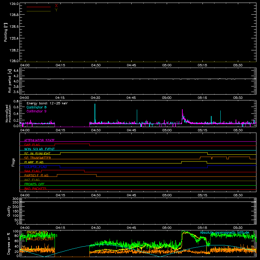This screenshot has width=260, height=260.
Task: Click the ATTENUATOR_STATE flag label
Action: tap(39, 140)
